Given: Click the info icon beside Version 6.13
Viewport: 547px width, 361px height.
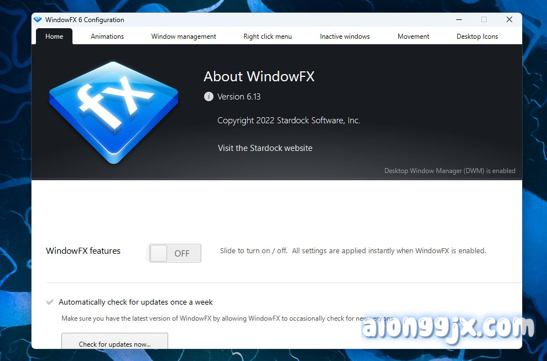Looking at the screenshot, I should click(209, 97).
